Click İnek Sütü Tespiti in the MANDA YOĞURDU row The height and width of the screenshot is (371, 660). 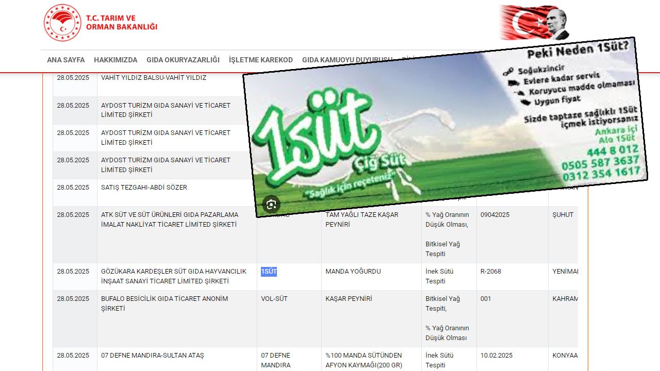click(x=449, y=277)
